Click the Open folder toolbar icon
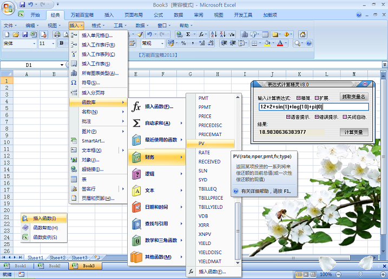 click(x=16, y=35)
